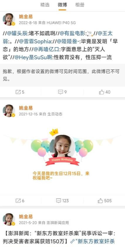Like the birthday post with 505 likes

[x=100, y=201]
